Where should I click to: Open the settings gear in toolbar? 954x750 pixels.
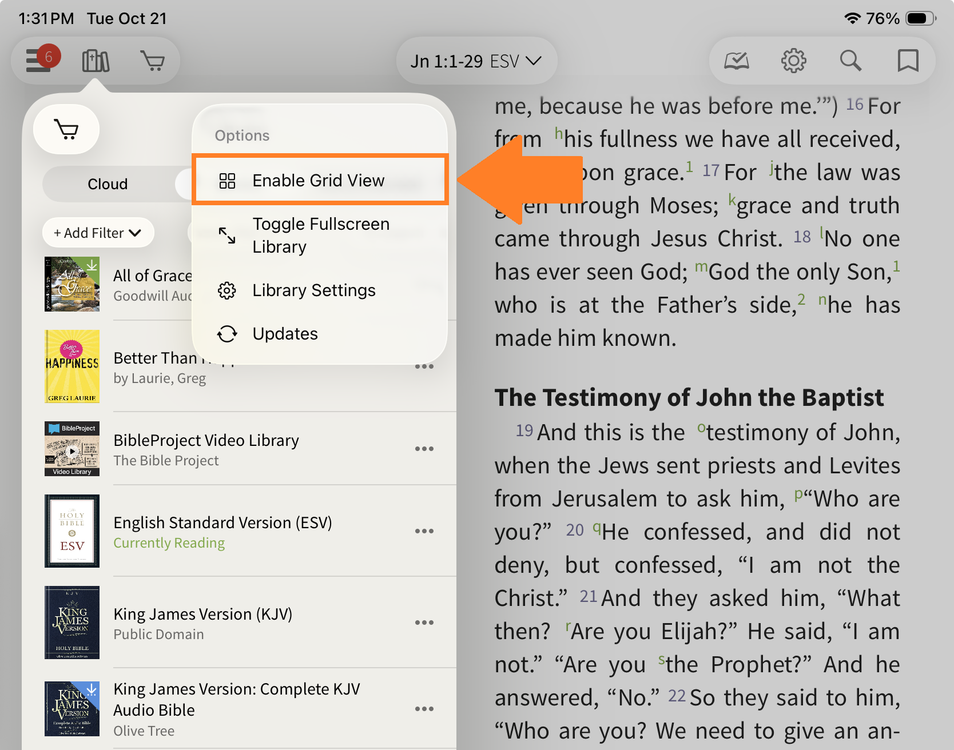click(793, 61)
